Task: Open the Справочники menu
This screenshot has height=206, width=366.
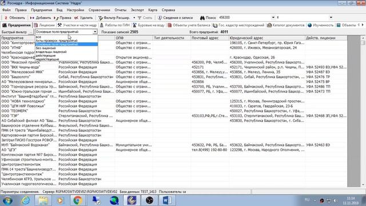Action: [99, 10]
